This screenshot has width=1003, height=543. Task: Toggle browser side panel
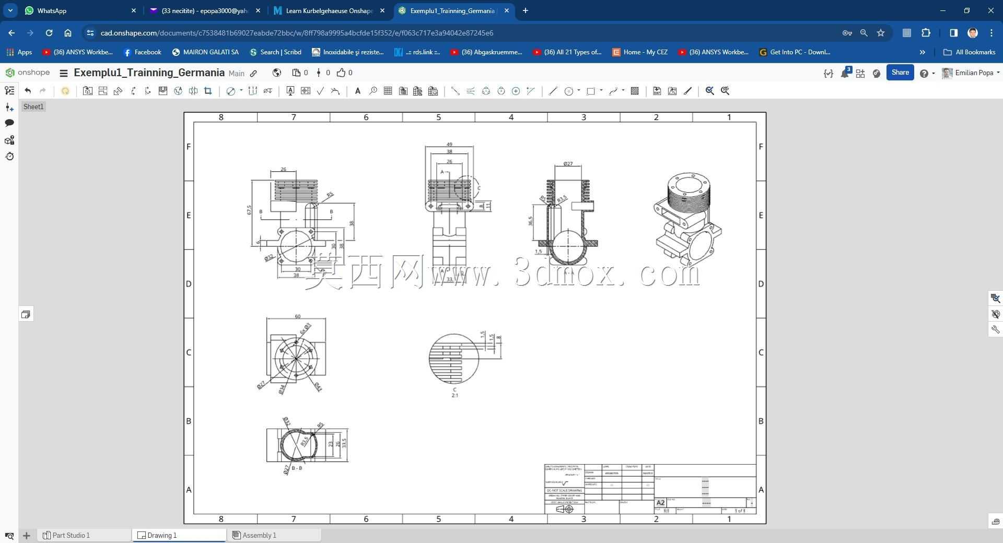(x=953, y=33)
